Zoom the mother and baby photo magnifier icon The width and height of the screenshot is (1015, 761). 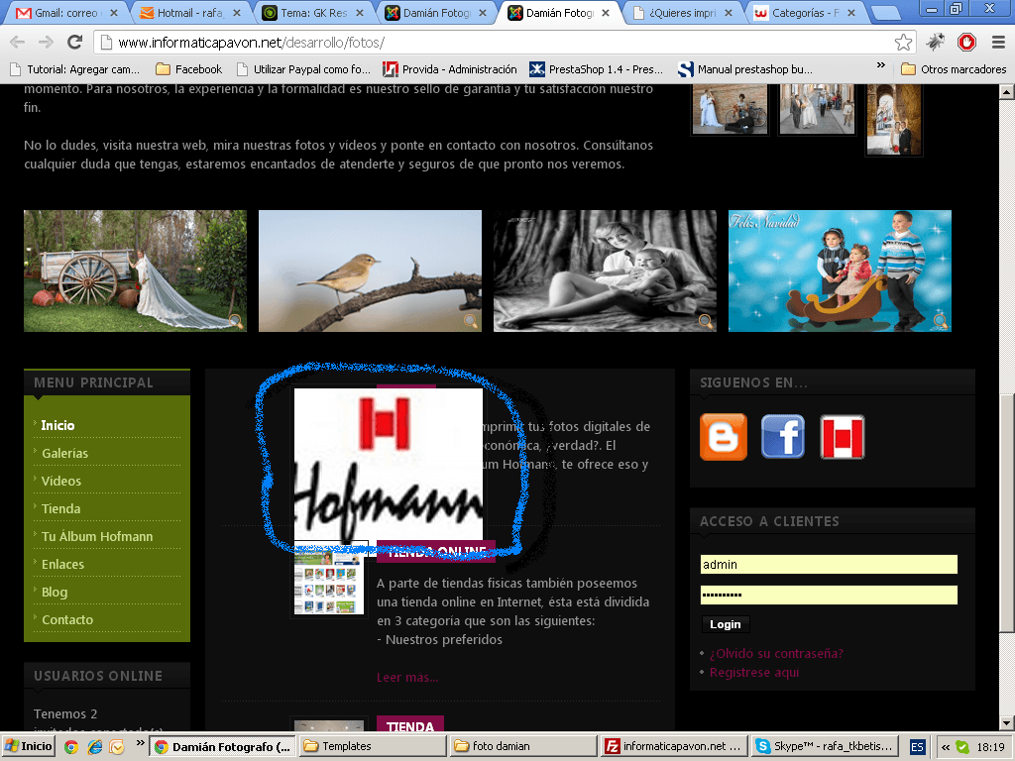pos(705,321)
